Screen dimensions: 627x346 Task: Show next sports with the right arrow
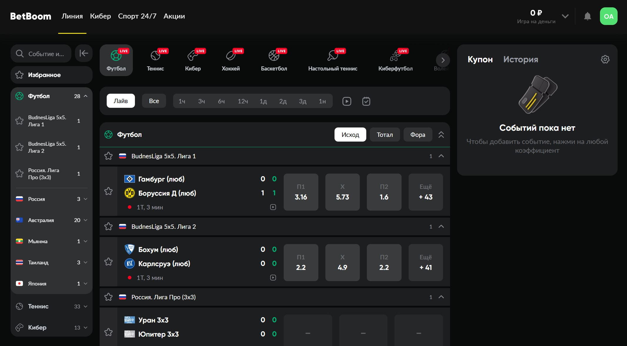tap(443, 60)
